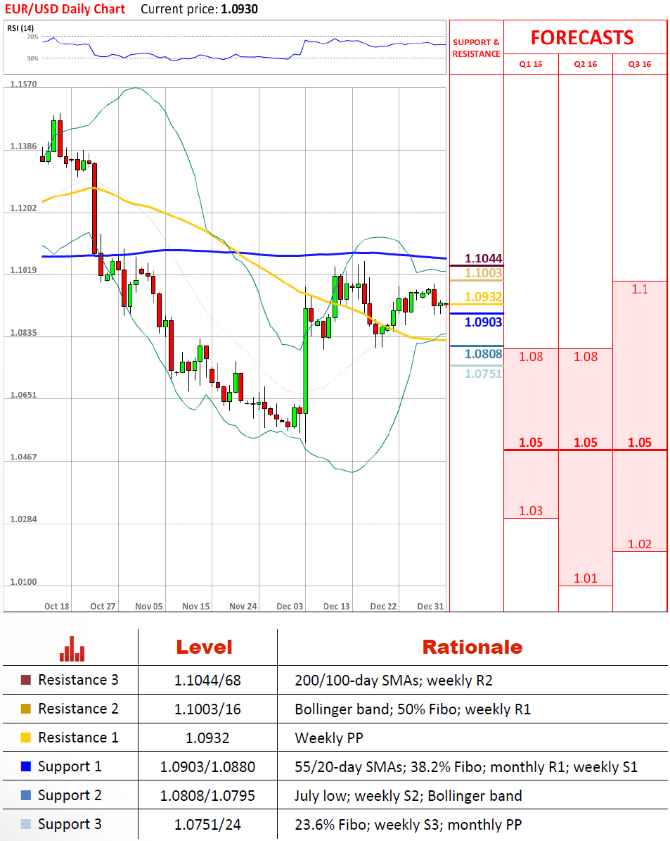This screenshot has width=670, height=841.
Task: Click the 1.0903 support level label
Action: pos(484,322)
